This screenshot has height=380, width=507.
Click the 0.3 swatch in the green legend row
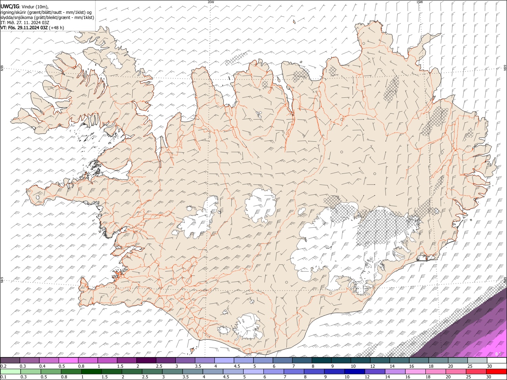30,372
